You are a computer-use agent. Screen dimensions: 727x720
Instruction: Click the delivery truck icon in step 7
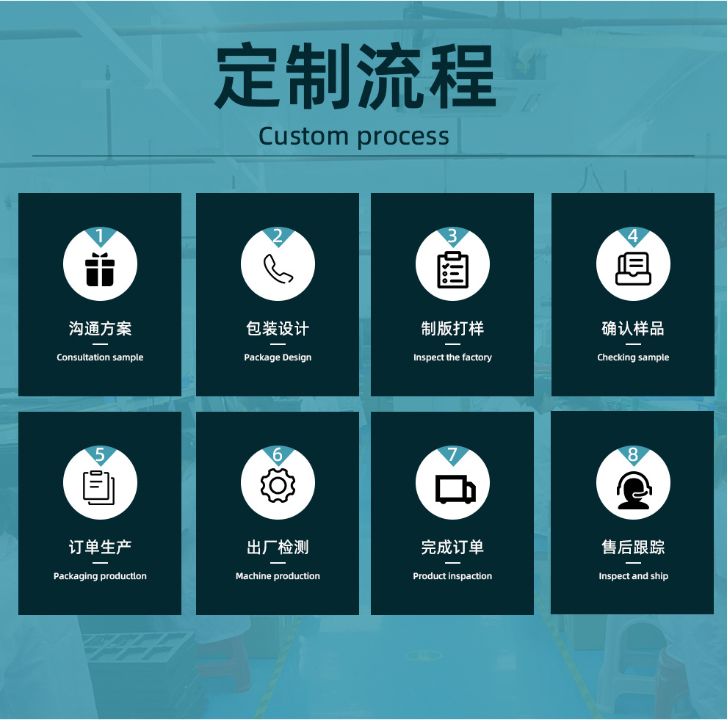point(455,490)
